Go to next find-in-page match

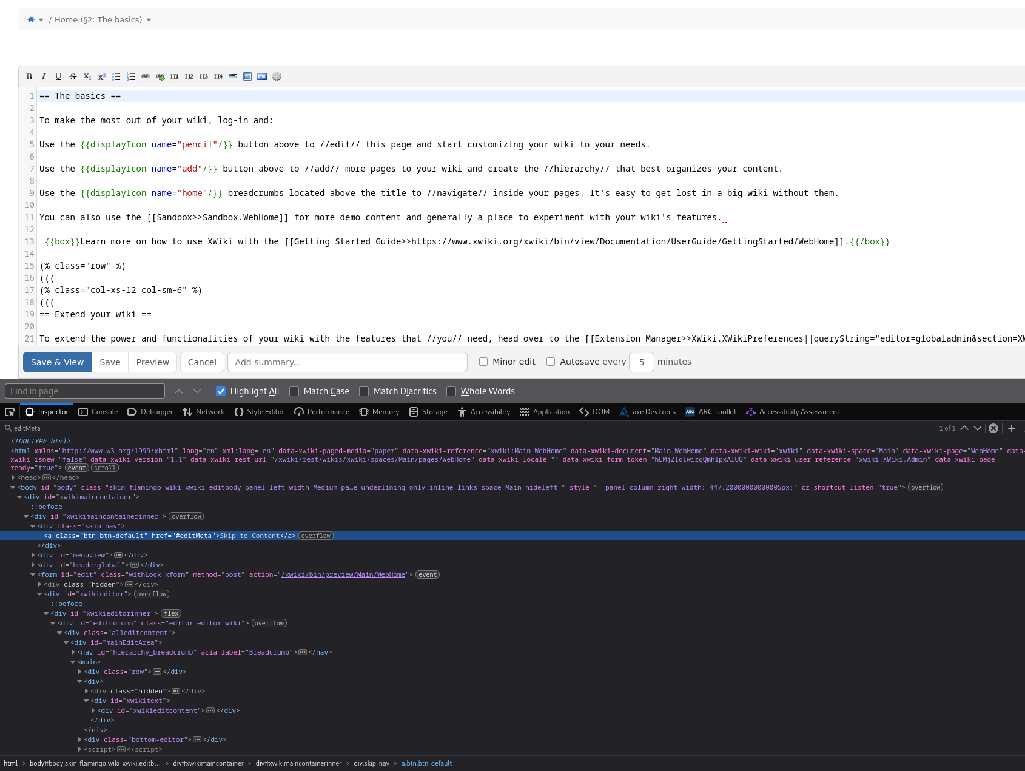point(197,391)
